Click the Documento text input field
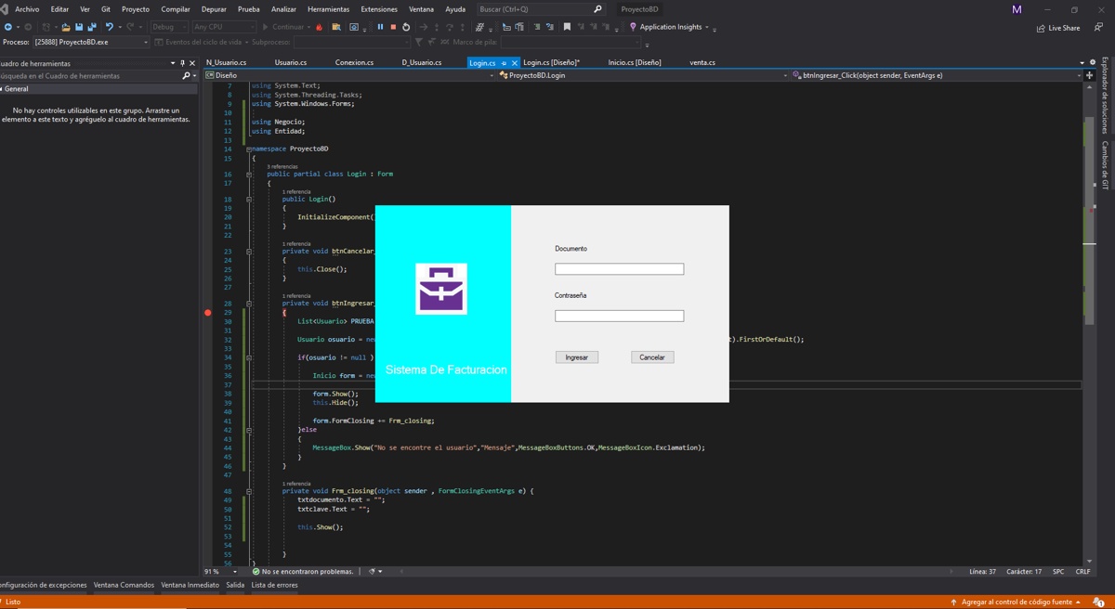This screenshot has height=609, width=1115. (619, 269)
